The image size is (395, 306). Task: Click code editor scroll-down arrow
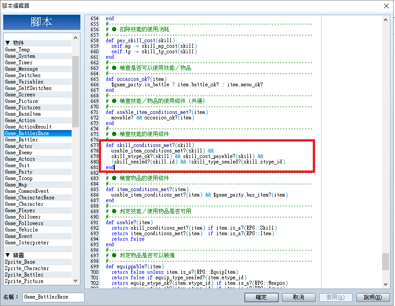(x=385, y=284)
